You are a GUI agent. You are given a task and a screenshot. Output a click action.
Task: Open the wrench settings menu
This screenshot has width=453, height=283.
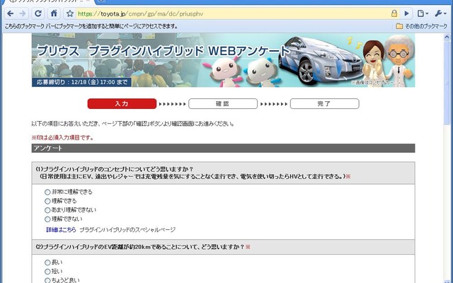coord(440,13)
